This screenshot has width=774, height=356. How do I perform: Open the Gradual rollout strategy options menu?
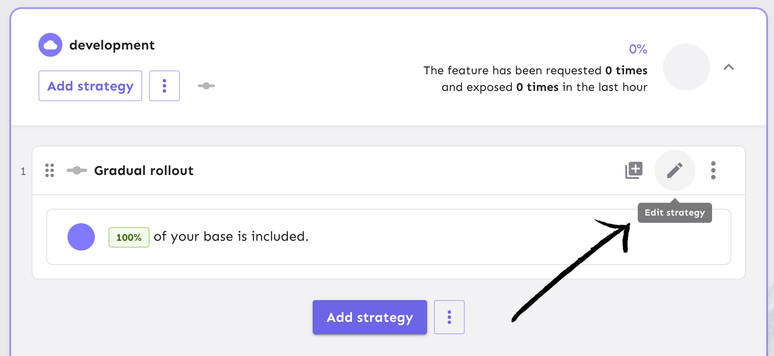pos(713,170)
